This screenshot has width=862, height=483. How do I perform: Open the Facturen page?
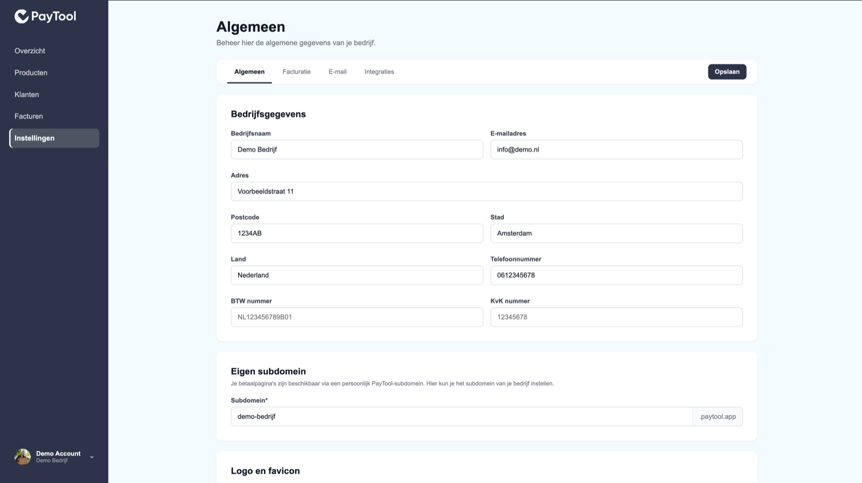(29, 116)
